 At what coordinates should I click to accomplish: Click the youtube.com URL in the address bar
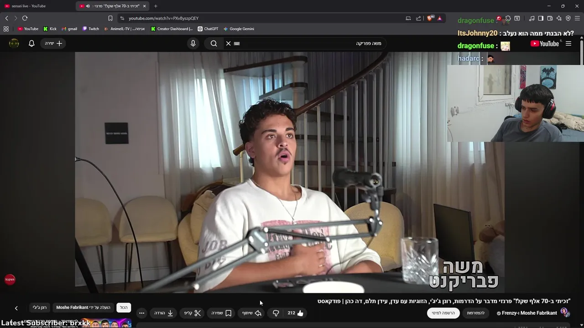(x=163, y=18)
